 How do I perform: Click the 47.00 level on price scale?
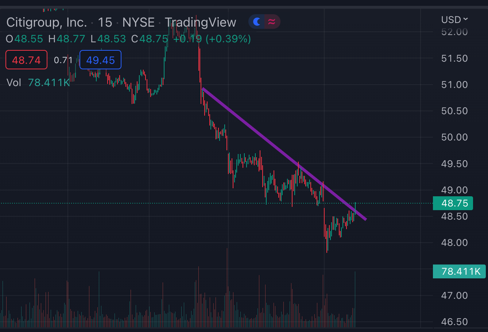[x=454, y=296]
